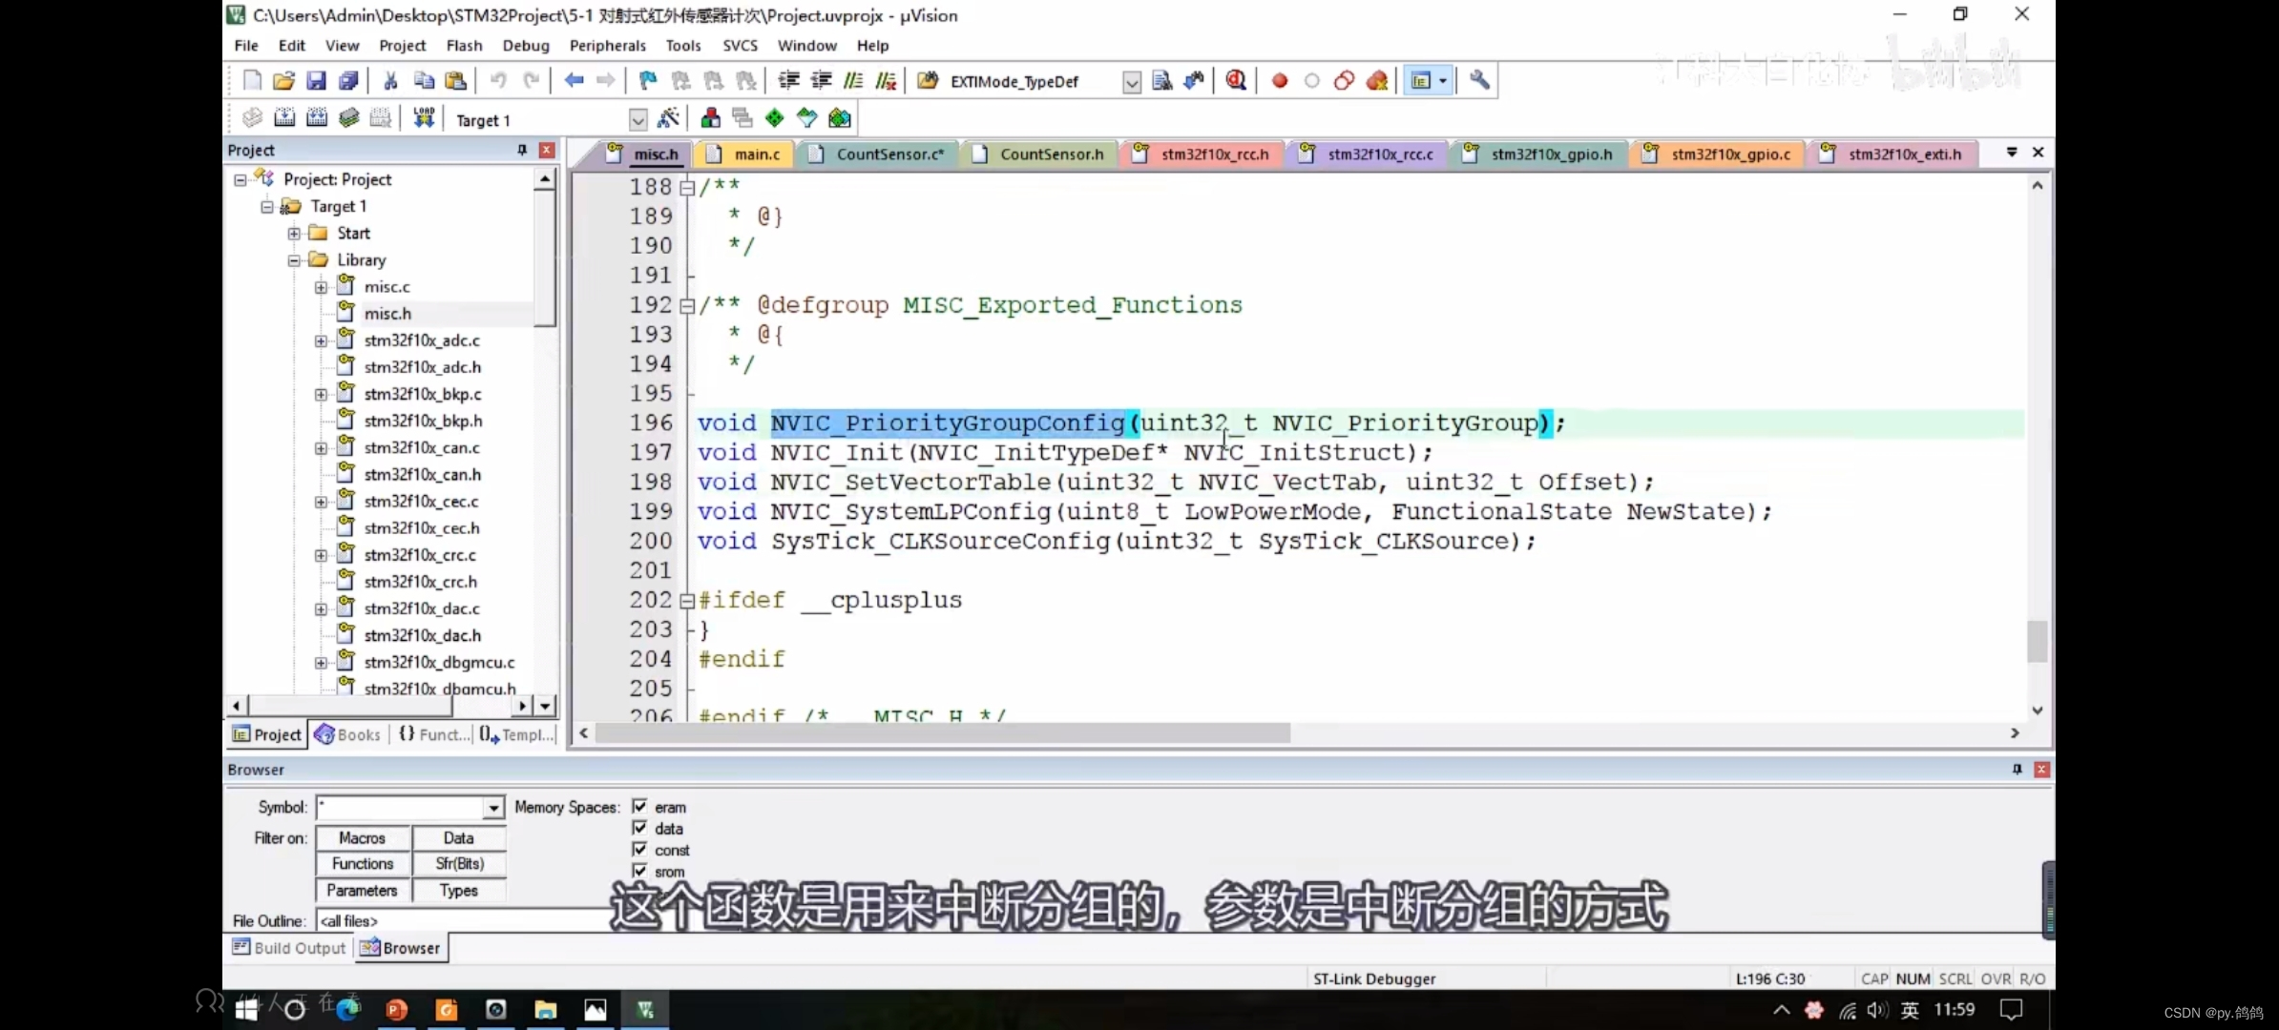The width and height of the screenshot is (2279, 1030).
Task: Close the Browser panel
Action: tap(2041, 770)
